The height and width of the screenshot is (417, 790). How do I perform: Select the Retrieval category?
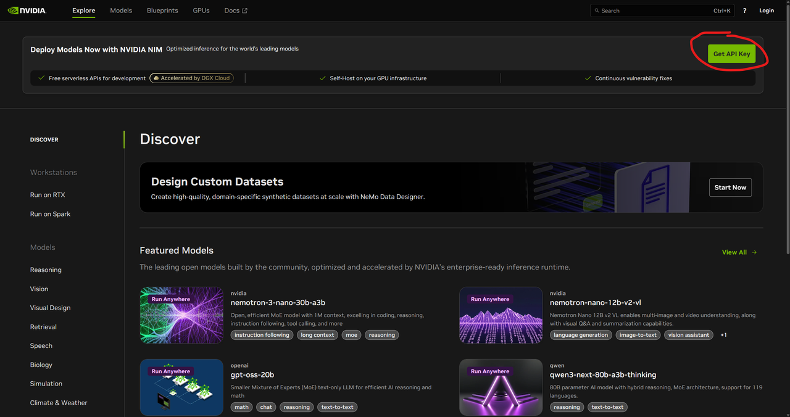pos(43,327)
